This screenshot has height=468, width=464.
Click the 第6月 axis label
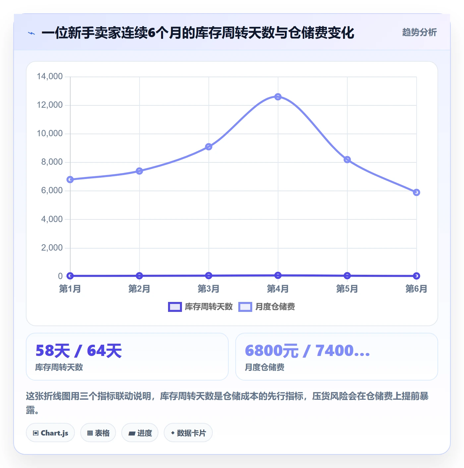coord(417,289)
